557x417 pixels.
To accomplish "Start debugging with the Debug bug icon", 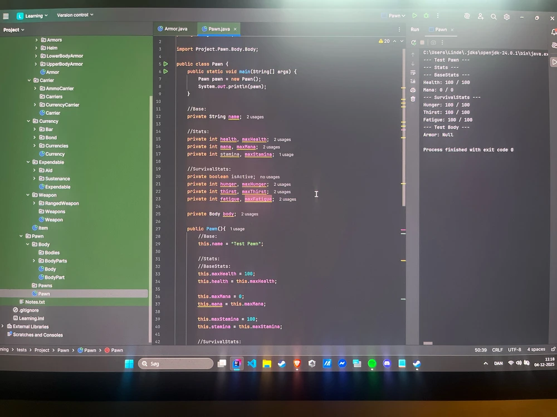I will pyautogui.click(x=426, y=16).
